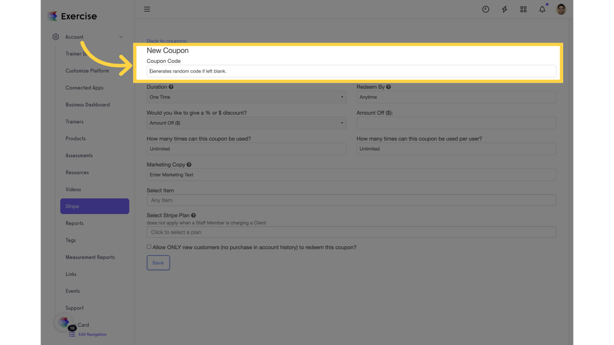Go to Videos
This screenshot has width=614, height=345.
tap(73, 190)
